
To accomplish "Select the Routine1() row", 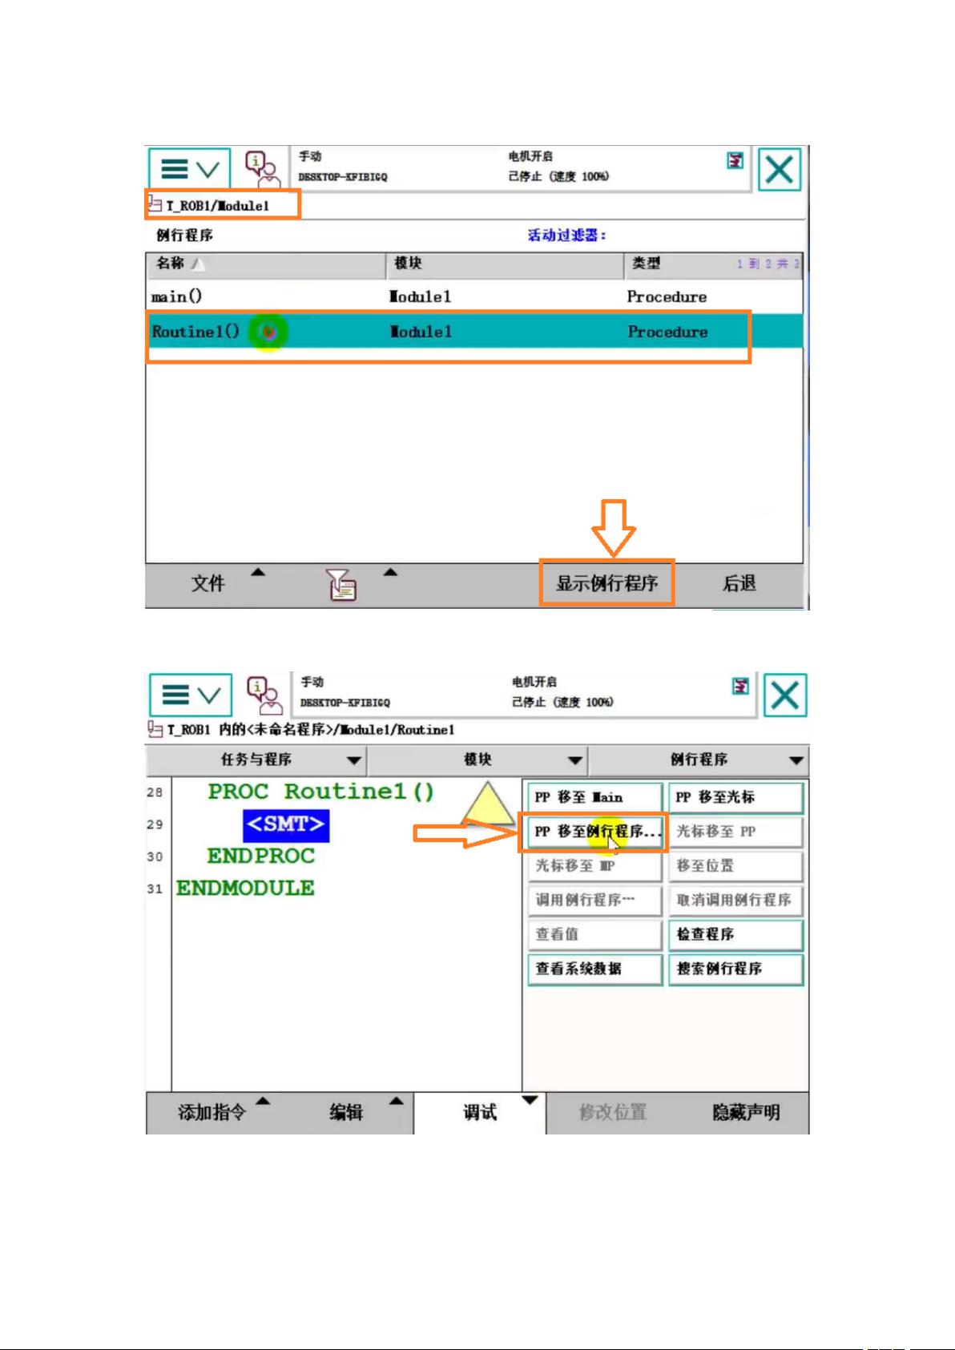I will coord(449,332).
